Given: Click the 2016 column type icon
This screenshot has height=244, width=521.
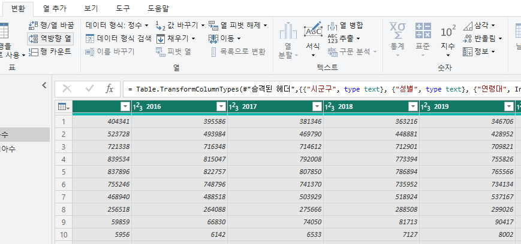Looking at the screenshot, I should coord(138,106).
